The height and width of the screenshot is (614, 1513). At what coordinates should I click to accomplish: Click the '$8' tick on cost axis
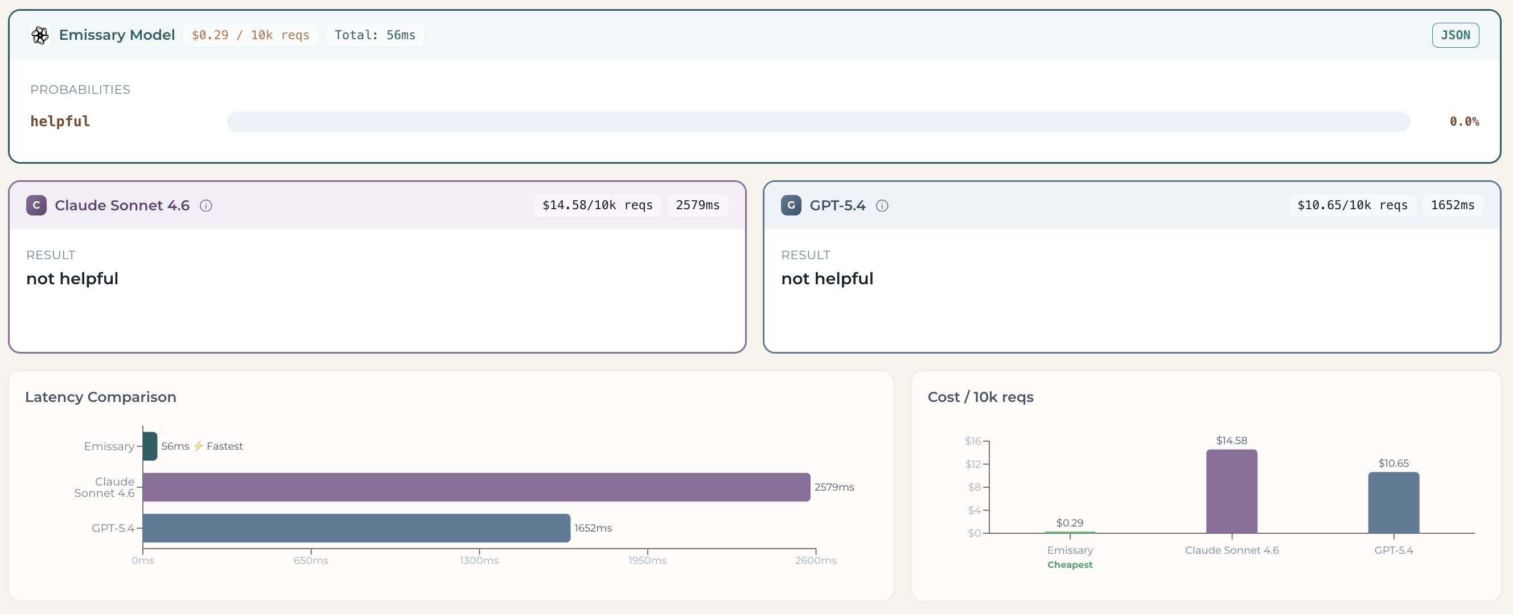click(975, 487)
